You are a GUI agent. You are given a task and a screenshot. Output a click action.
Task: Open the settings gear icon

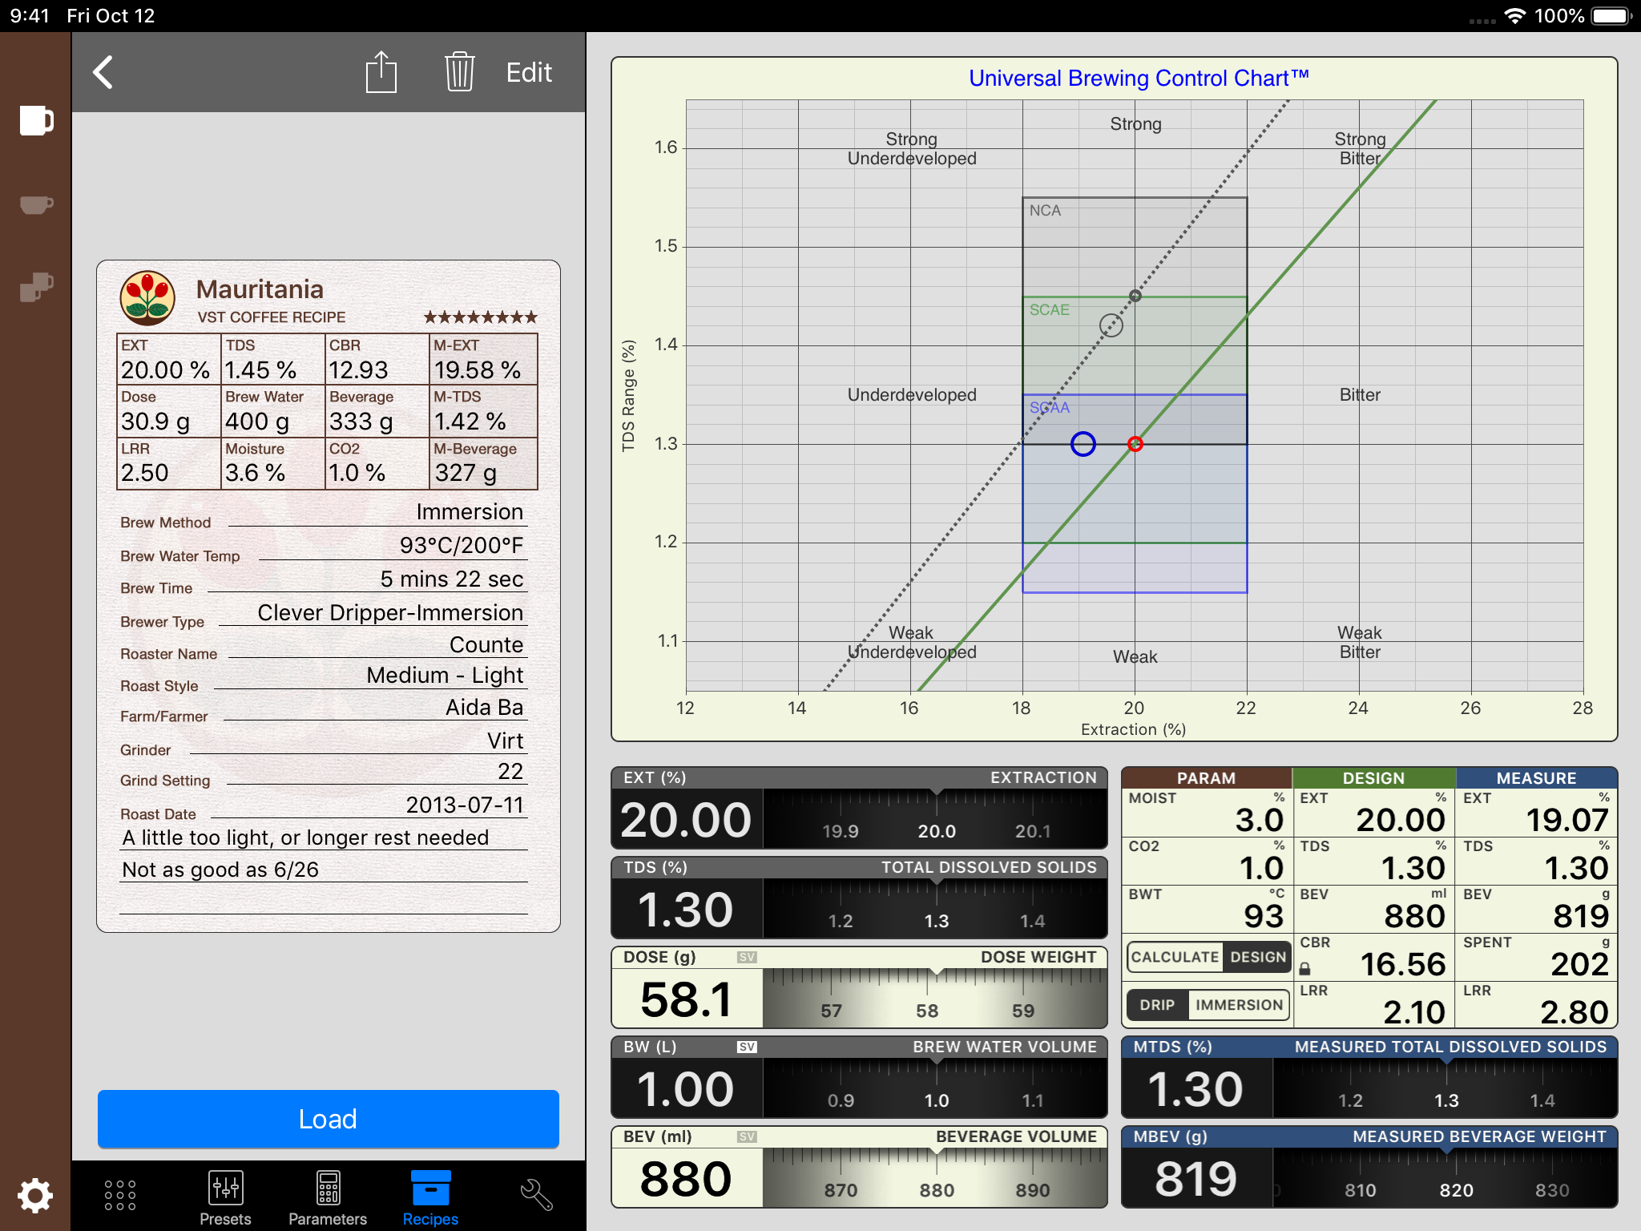click(35, 1195)
